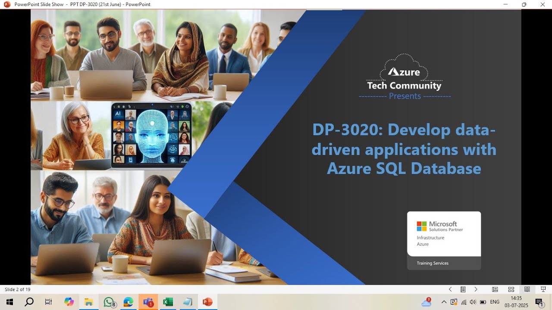Check battery status in system tray
Screen dimensions: 552x310
pyautogui.click(x=483, y=302)
